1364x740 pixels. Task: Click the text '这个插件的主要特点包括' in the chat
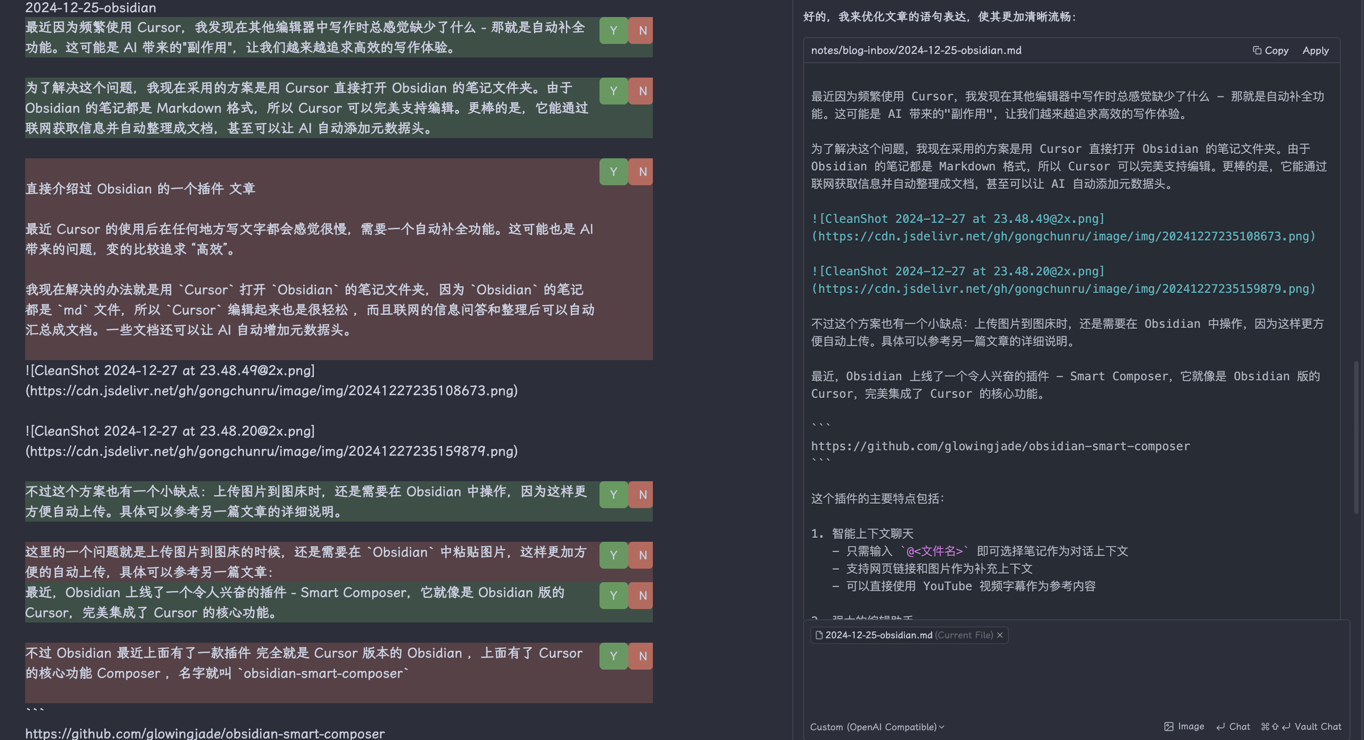(x=877, y=498)
